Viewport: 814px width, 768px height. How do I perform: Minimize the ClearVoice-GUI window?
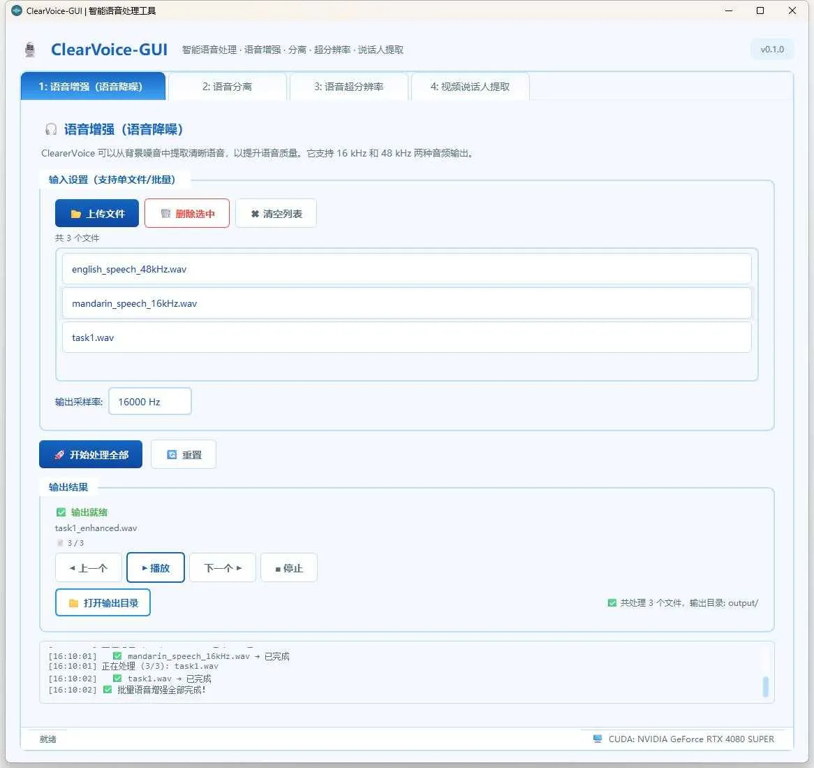point(729,10)
